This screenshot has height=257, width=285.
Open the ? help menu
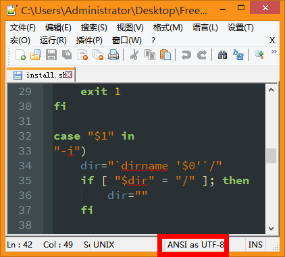(x=153, y=40)
